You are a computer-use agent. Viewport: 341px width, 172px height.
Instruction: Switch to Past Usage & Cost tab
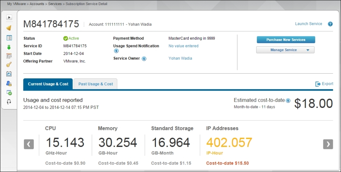[x=95, y=84]
